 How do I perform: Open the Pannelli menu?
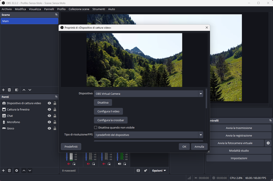[49, 9]
